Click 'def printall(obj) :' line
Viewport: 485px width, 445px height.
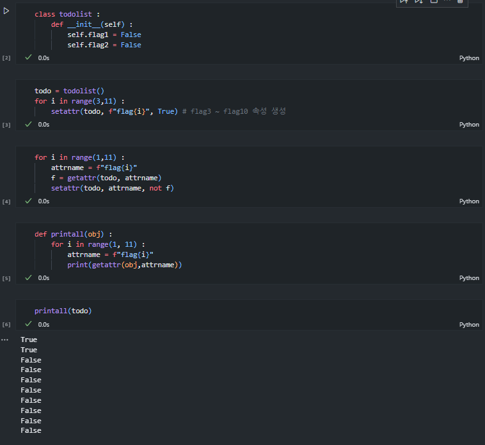pos(74,234)
